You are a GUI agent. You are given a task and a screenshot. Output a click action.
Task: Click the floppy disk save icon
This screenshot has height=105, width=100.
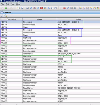tap(22, 8)
